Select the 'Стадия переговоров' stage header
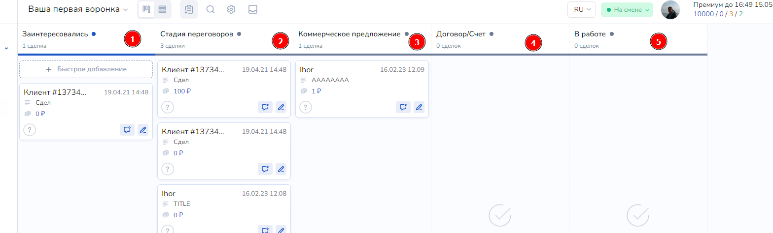Viewport: 773px width, 233px height. click(x=197, y=34)
